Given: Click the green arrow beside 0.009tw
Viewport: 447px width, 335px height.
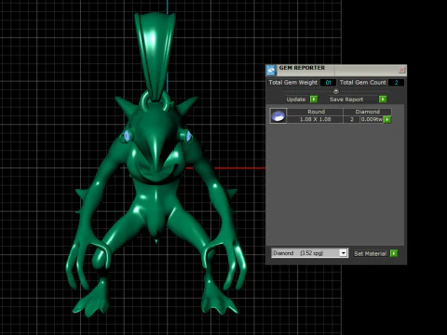Looking at the screenshot, I should [387, 119].
